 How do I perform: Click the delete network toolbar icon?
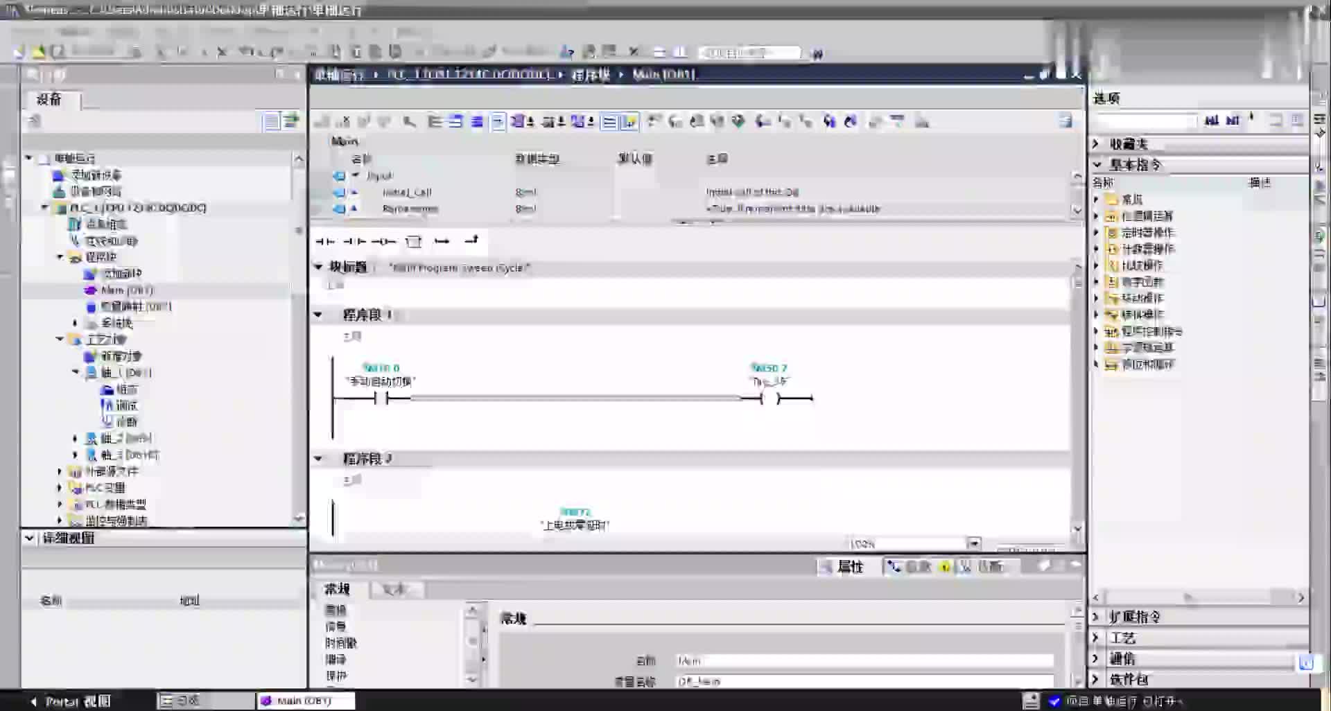[343, 122]
